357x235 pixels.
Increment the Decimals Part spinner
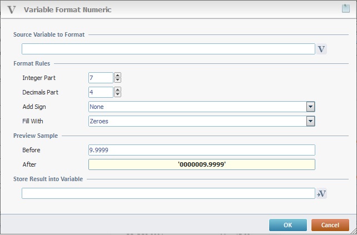(x=117, y=90)
